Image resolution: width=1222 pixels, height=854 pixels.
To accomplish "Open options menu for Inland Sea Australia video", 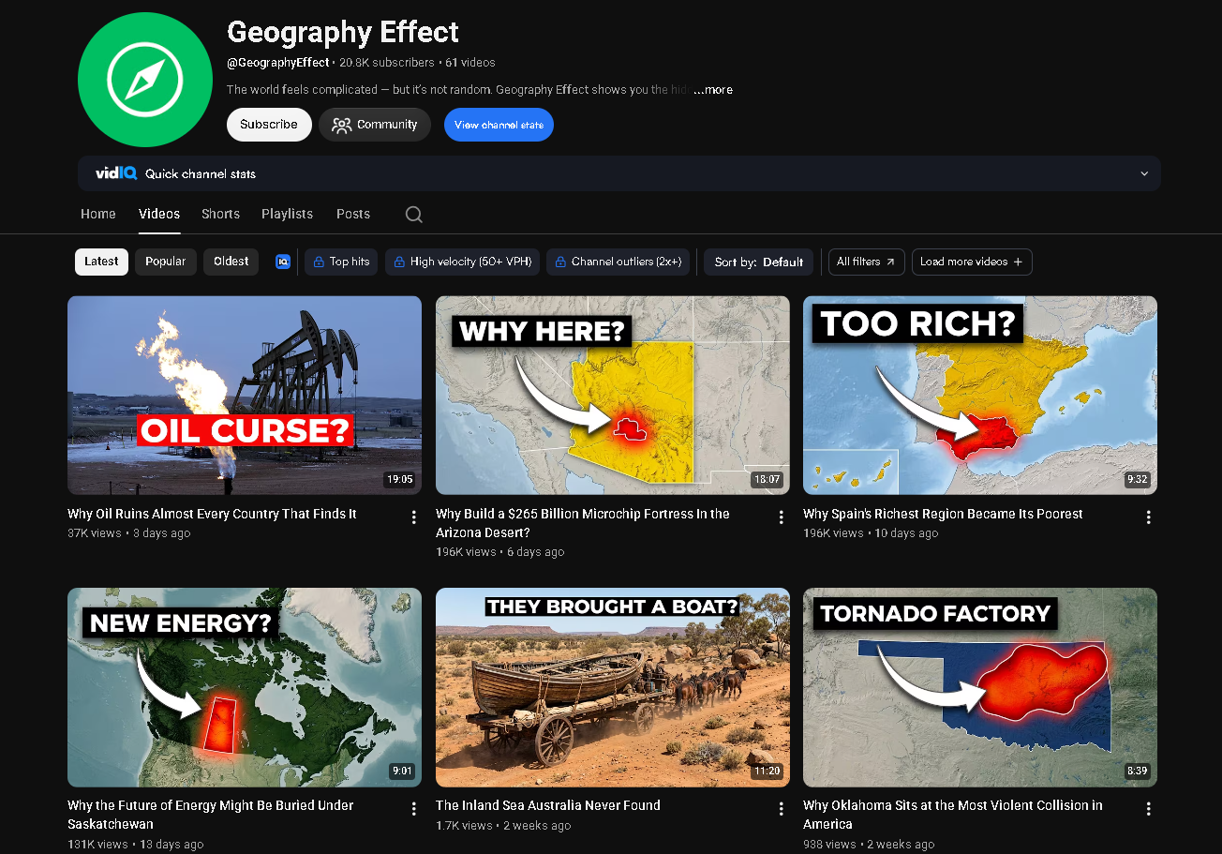I will tap(782, 808).
